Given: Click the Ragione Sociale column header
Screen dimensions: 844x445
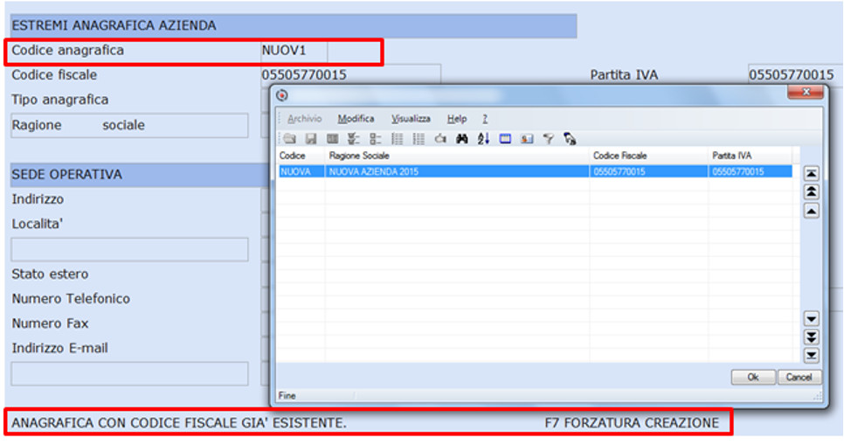Looking at the screenshot, I should 457,156.
